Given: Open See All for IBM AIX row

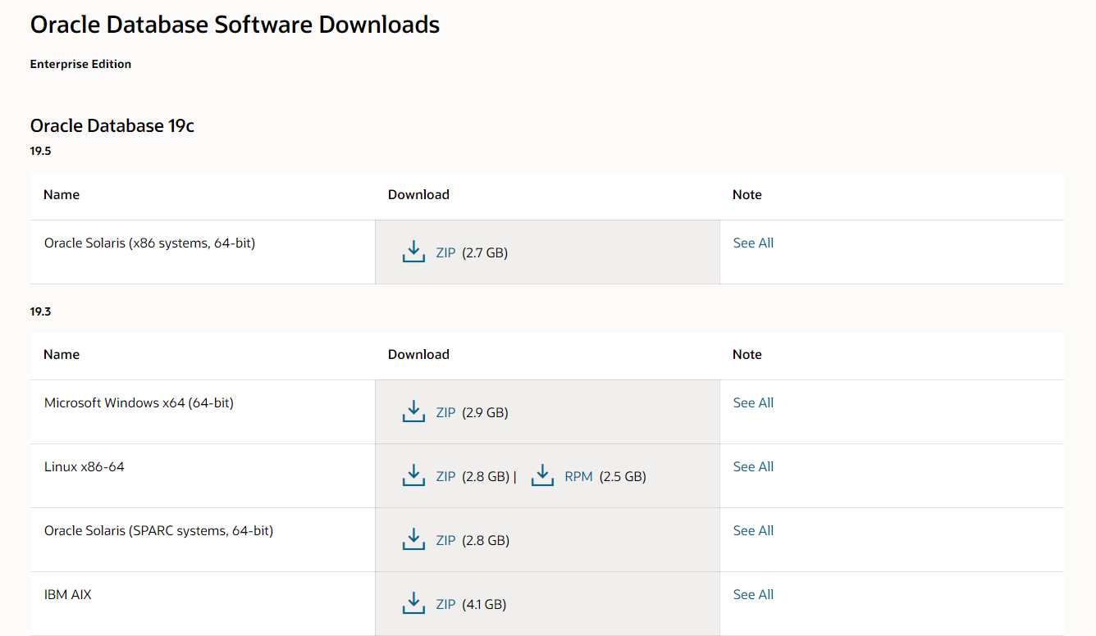Looking at the screenshot, I should tap(753, 595).
